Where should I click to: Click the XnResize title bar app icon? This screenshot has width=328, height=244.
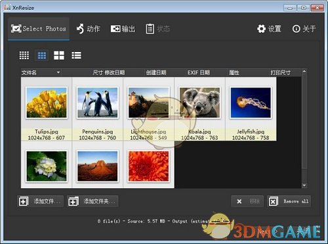[x=7, y=7]
